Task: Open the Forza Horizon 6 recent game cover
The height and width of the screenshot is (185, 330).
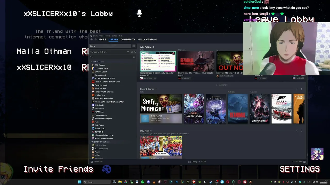Action: 282,109
